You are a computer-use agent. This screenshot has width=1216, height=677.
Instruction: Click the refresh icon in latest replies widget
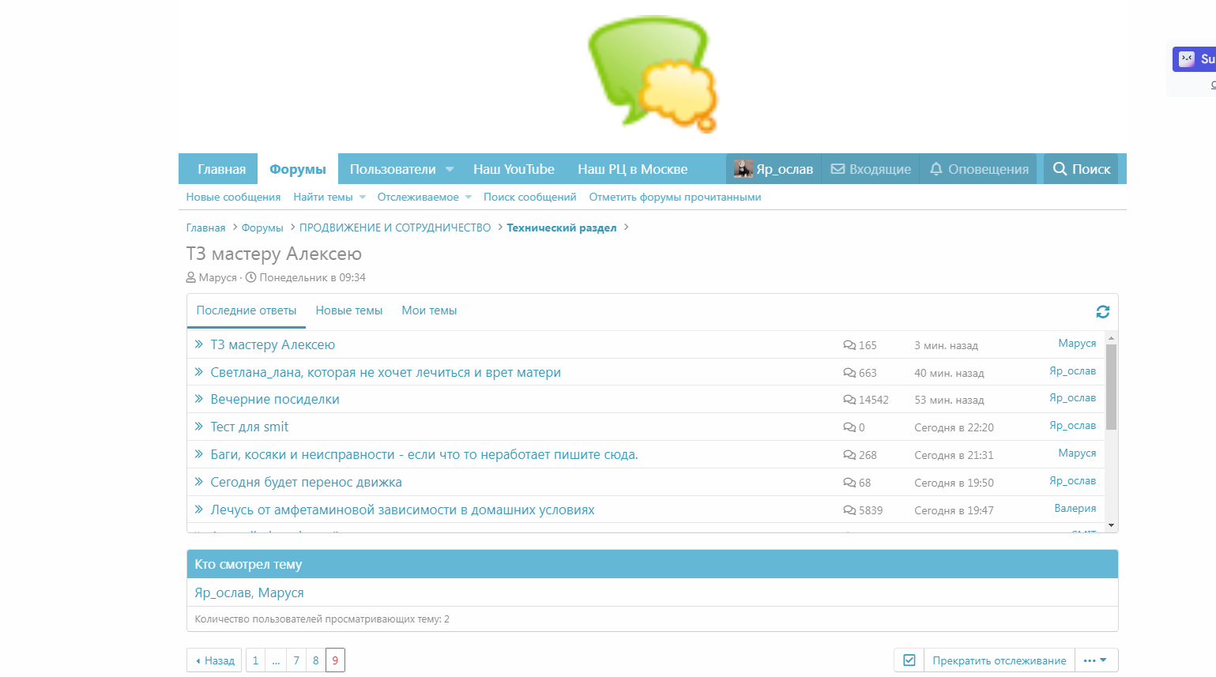(x=1102, y=312)
